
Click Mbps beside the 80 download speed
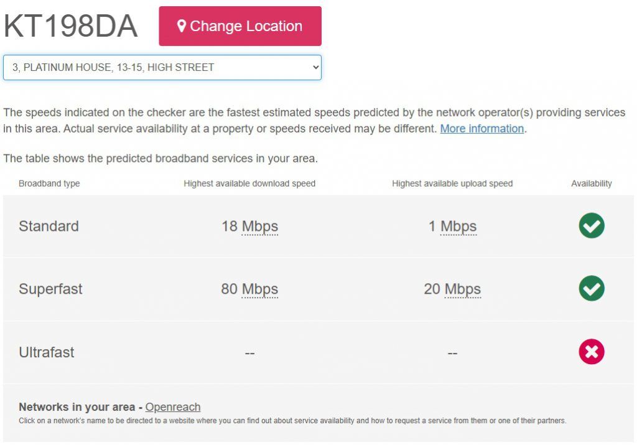coord(260,289)
